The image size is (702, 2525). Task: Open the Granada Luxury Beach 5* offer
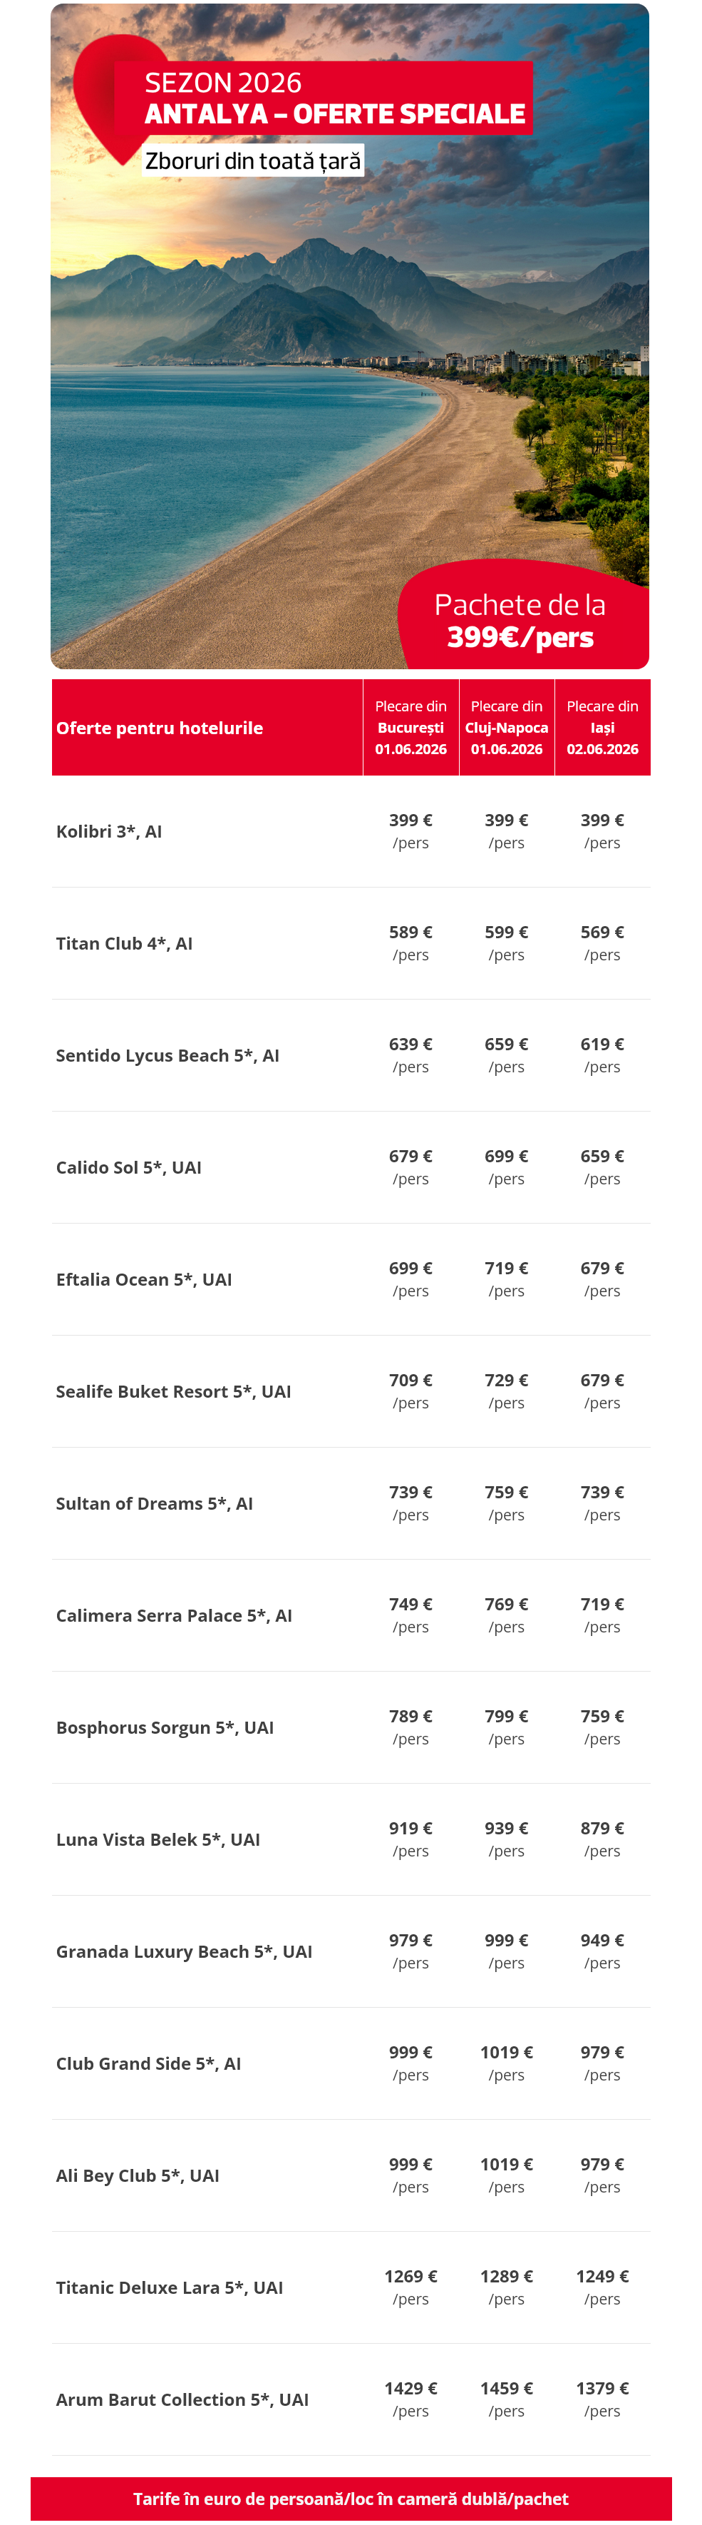coord(184,1951)
